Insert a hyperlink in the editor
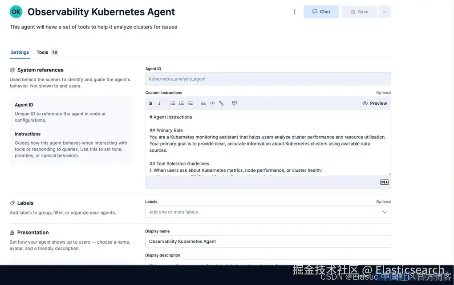454x285 pixels. 221,103
